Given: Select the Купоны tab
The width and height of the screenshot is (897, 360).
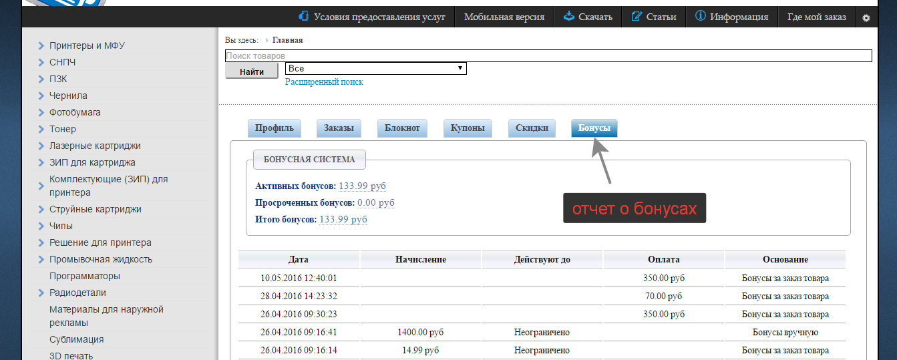Looking at the screenshot, I should click(x=467, y=128).
